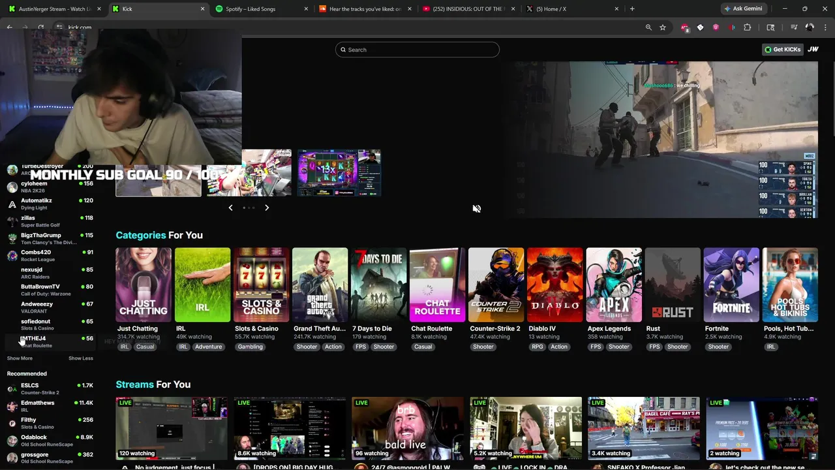Open ESLCS recommended channel
This screenshot has width=835, height=470.
pos(50,389)
